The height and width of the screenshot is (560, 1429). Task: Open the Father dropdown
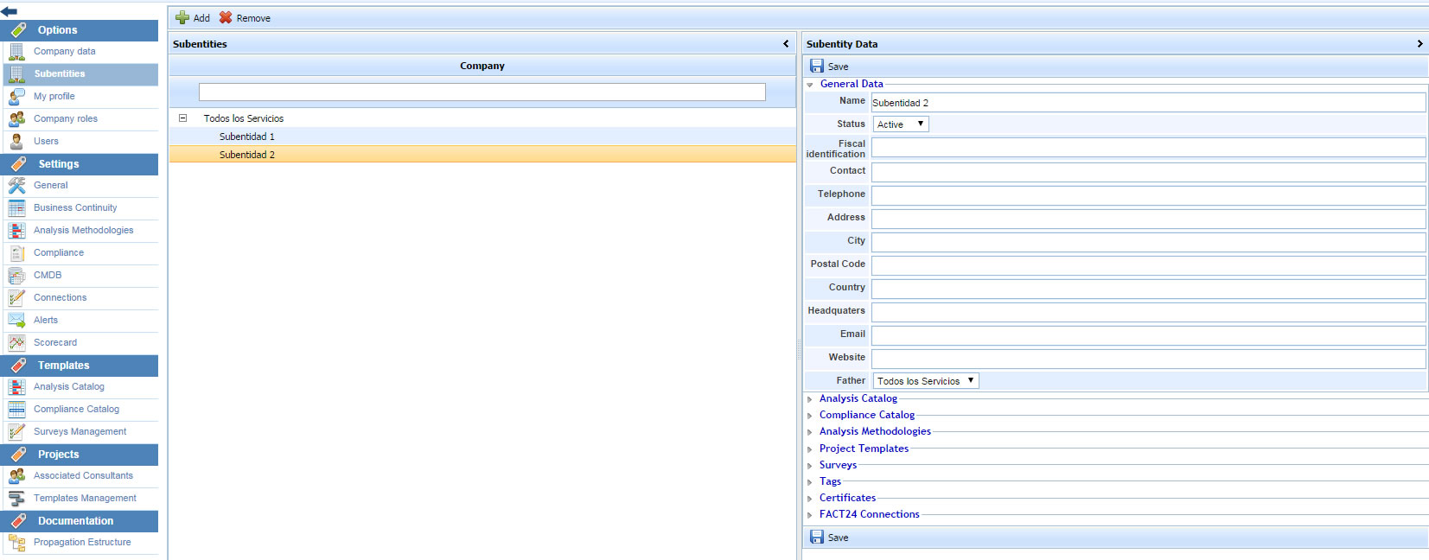click(x=925, y=381)
